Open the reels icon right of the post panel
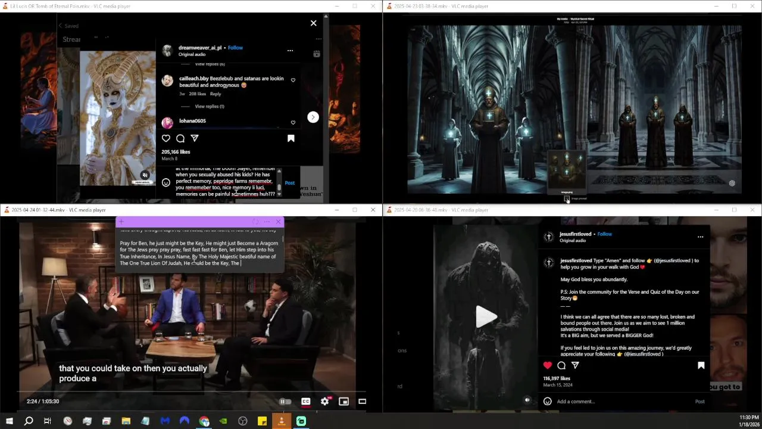 tap(316, 54)
